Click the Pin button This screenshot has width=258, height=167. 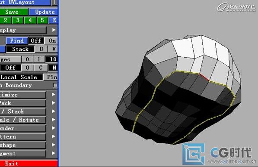pos(51,77)
